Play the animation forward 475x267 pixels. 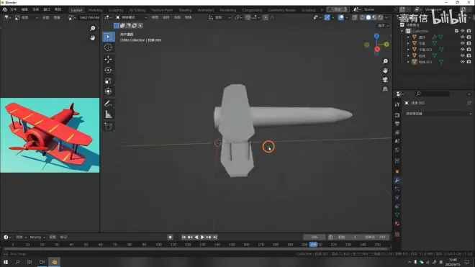point(202,237)
